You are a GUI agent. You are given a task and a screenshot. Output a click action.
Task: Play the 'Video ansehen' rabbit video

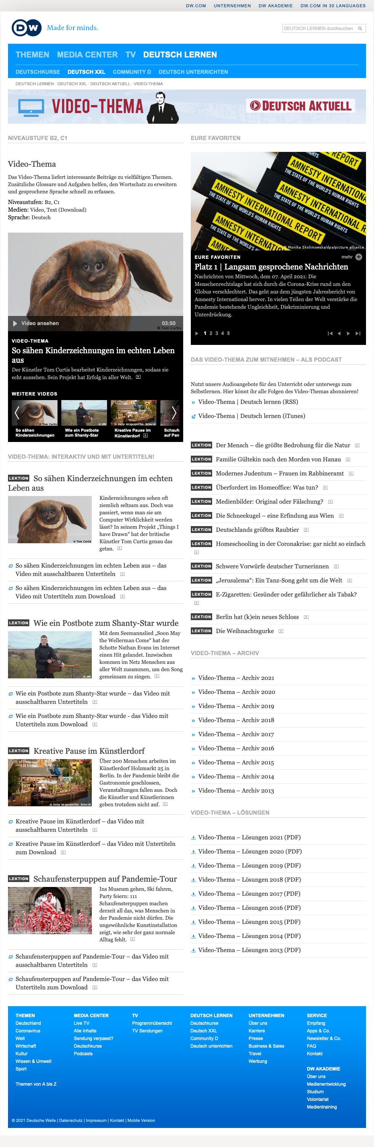tap(15, 323)
